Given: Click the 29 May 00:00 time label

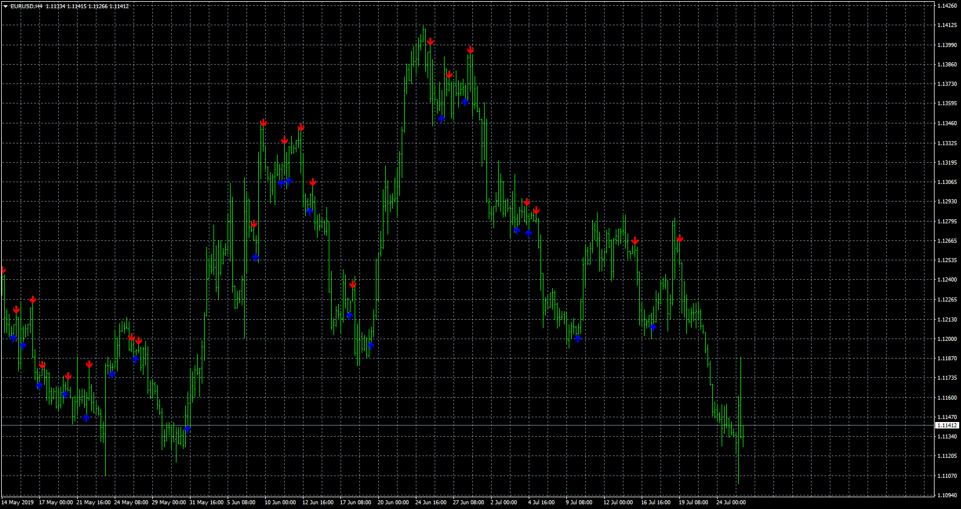Looking at the screenshot, I should (x=169, y=502).
